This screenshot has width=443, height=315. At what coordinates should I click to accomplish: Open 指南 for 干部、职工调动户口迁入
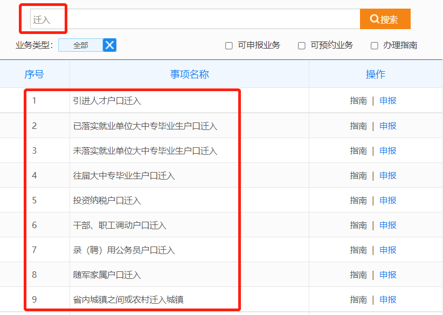coord(358,225)
